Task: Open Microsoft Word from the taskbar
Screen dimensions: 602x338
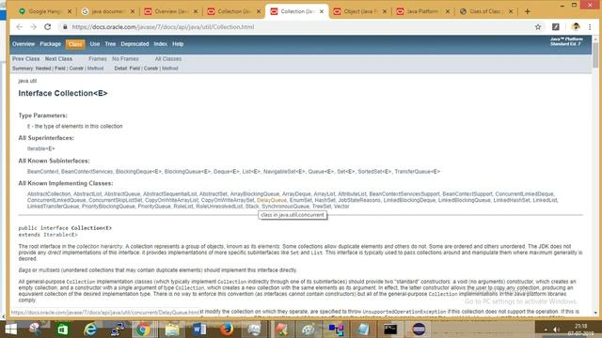Action: [199, 330]
